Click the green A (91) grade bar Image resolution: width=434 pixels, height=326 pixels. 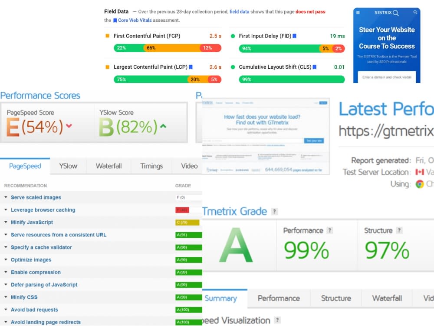[189, 235]
